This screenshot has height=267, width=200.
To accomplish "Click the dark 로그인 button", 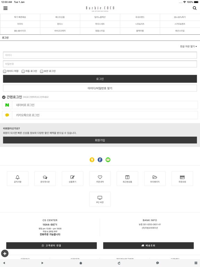I will pyautogui.click(x=100, y=79).
